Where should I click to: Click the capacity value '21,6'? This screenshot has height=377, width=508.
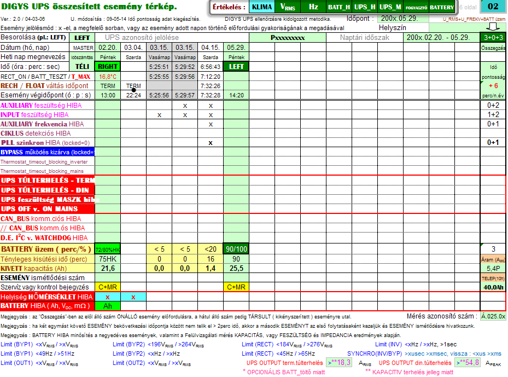108,269
